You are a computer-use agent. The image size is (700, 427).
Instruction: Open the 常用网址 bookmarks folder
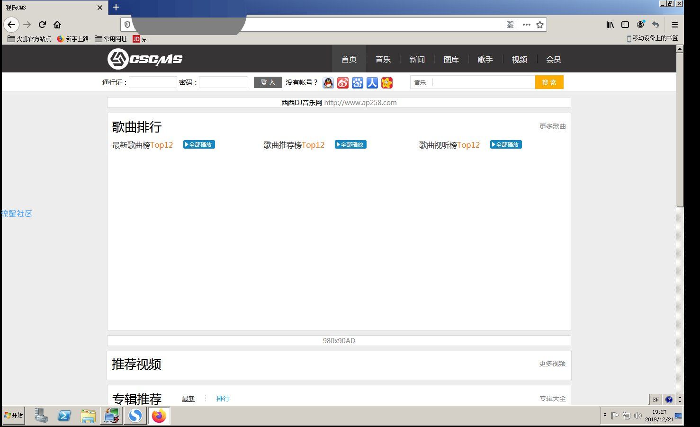tap(111, 39)
